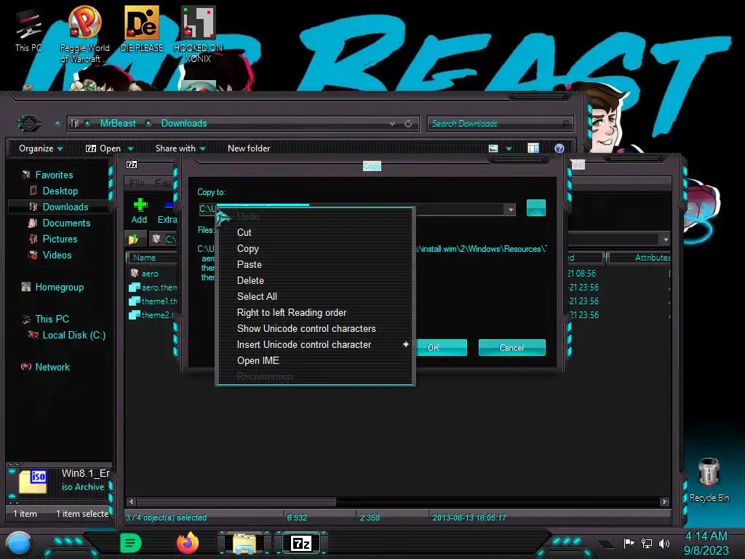
Task: Click New folder in Explorer toolbar
Action: point(249,148)
